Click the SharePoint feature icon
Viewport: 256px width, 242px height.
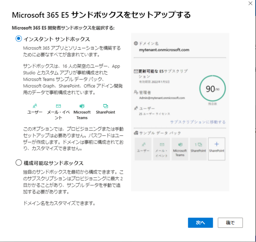click(105, 106)
